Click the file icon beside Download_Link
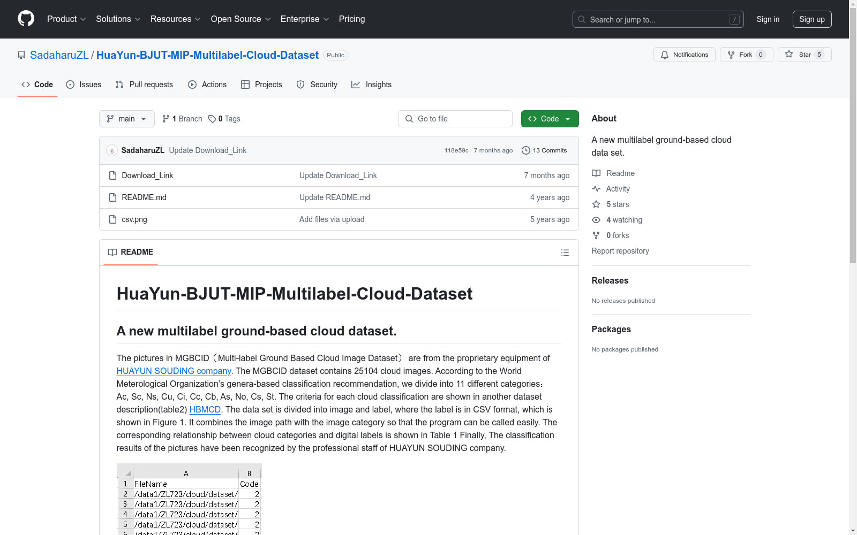Viewport: 857px width, 535px height. [112, 175]
